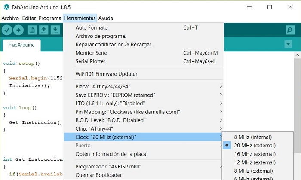This screenshot has height=180, width=301.
Task: Choose Archivo de programa
Action: point(143,36)
